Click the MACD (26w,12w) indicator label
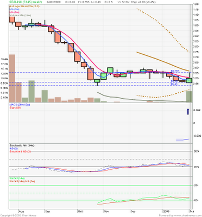This screenshot has width=202, height=217. tap(20, 105)
